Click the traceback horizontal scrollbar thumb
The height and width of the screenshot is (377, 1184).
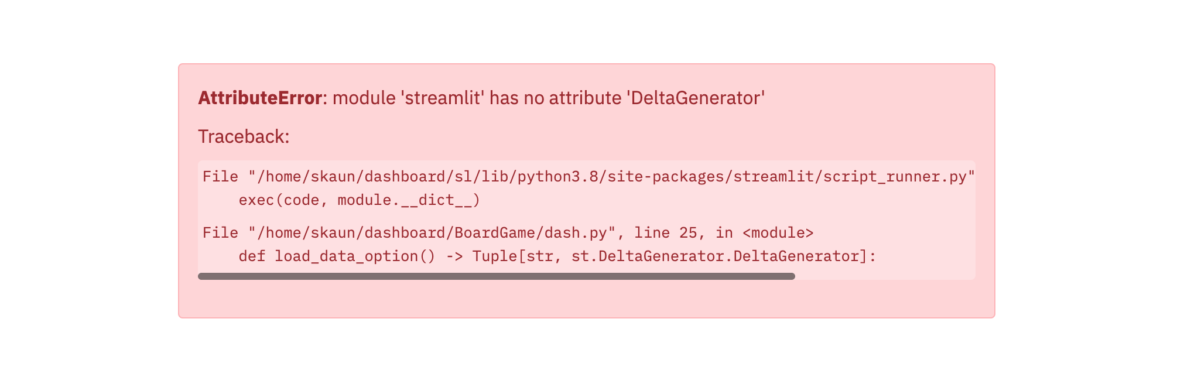tap(497, 276)
